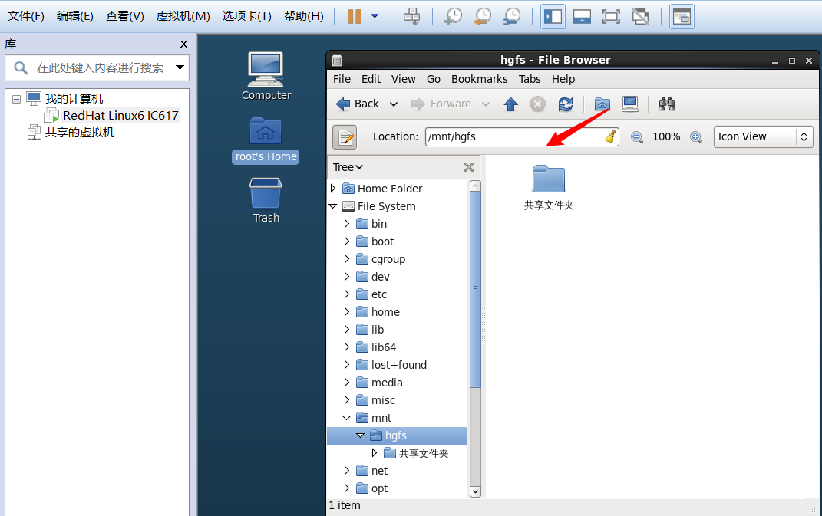
Task: Click the zoom in magnifier icon
Action: point(696,136)
